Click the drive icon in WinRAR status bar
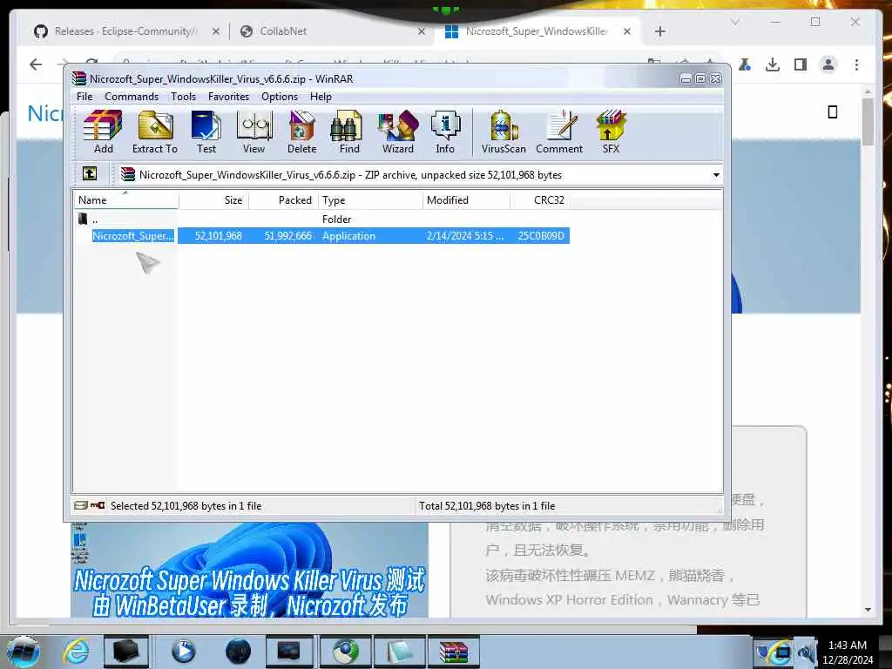This screenshot has height=669, width=892. point(81,505)
